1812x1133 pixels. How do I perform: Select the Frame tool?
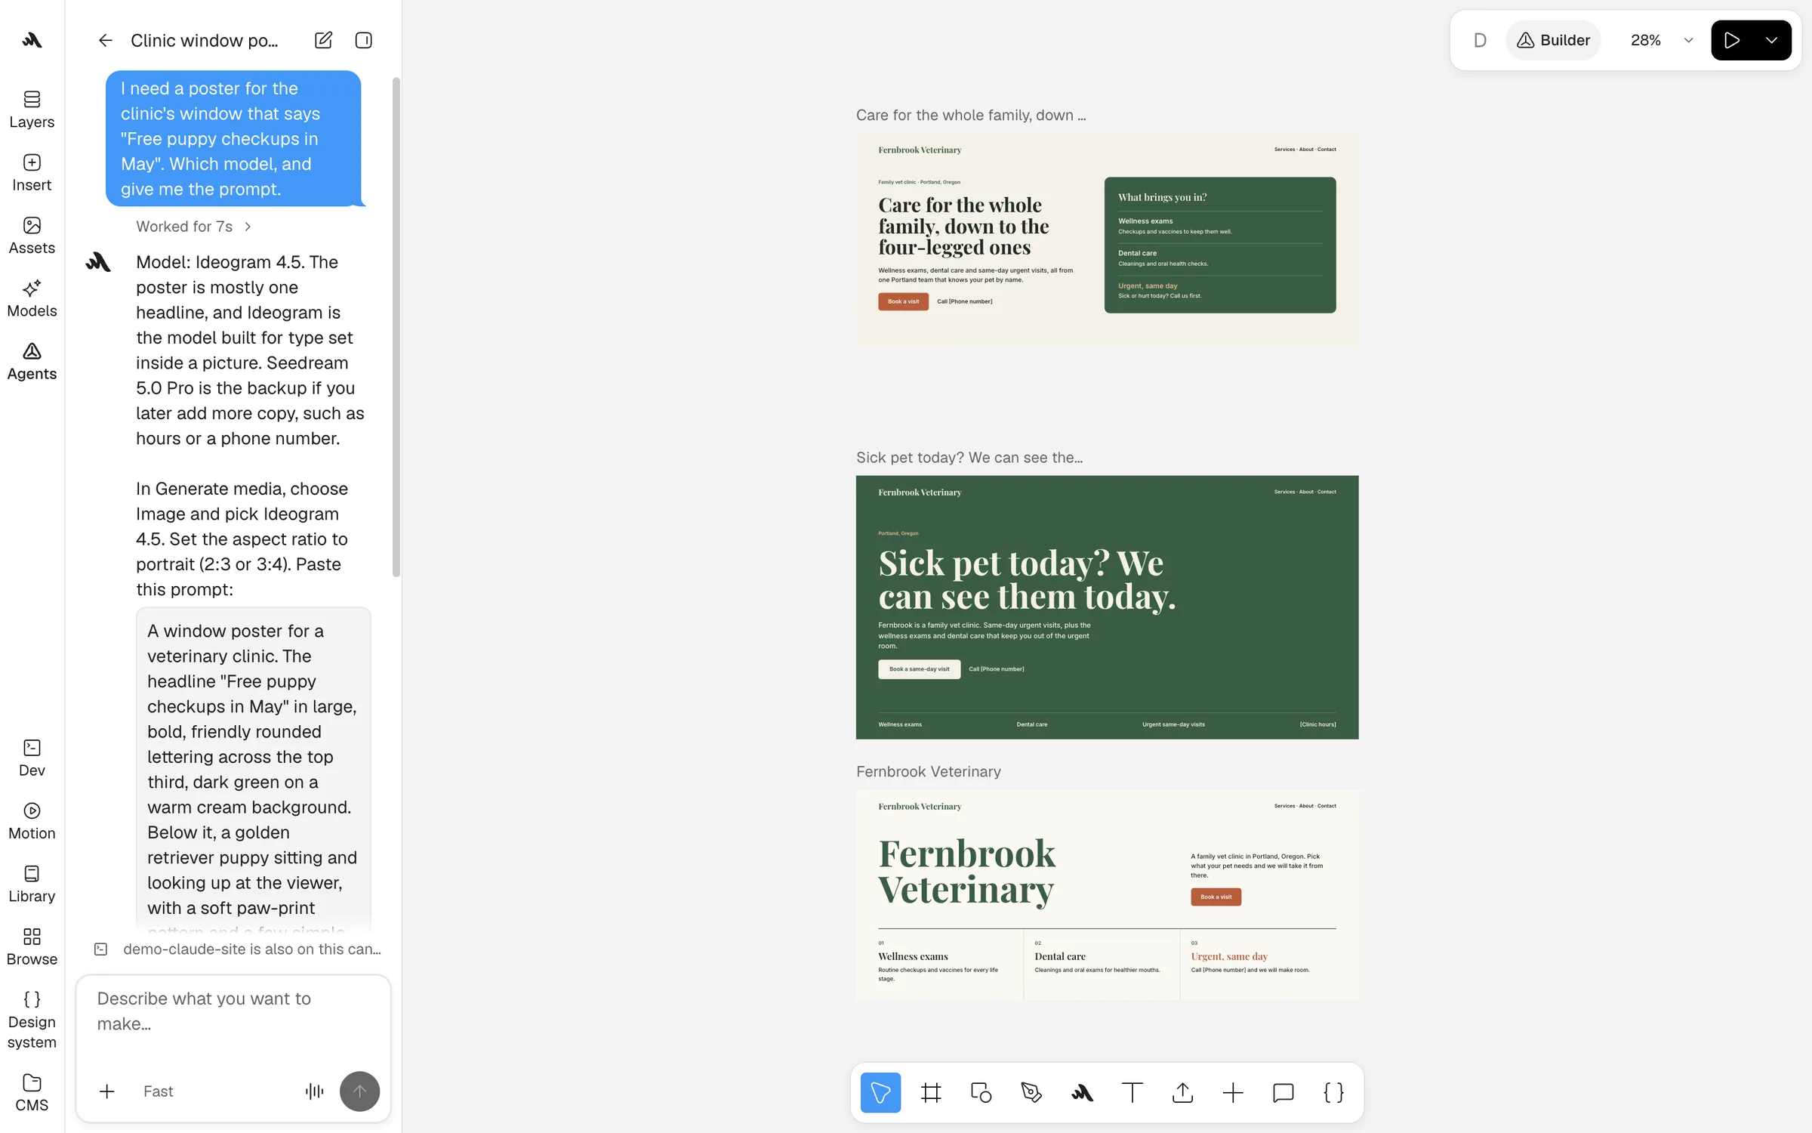(931, 1092)
